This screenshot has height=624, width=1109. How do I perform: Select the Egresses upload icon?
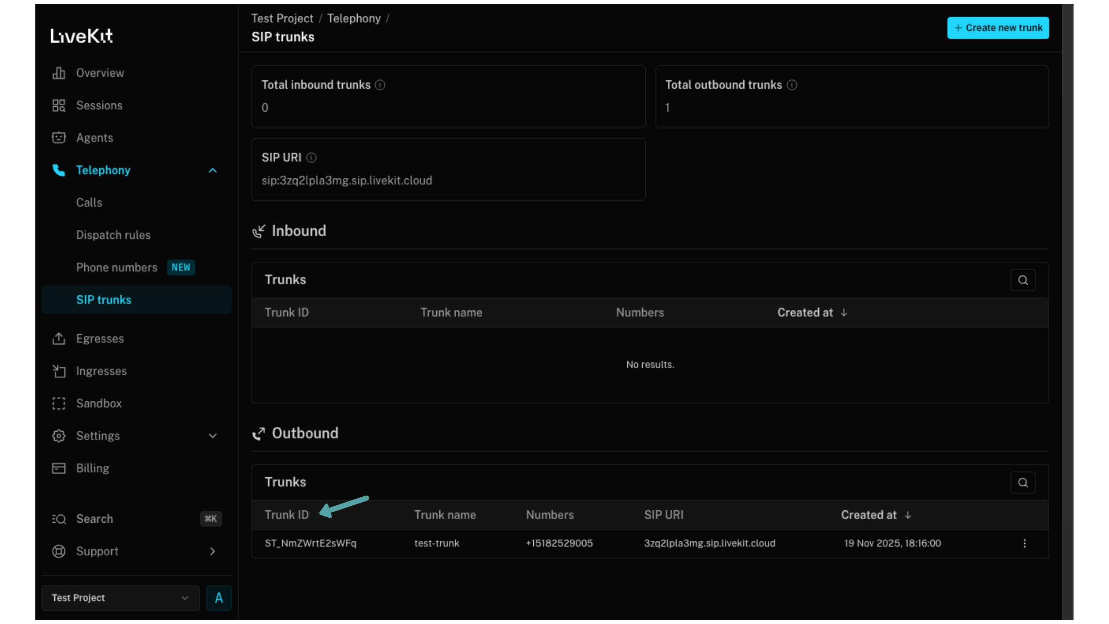[59, 339]
